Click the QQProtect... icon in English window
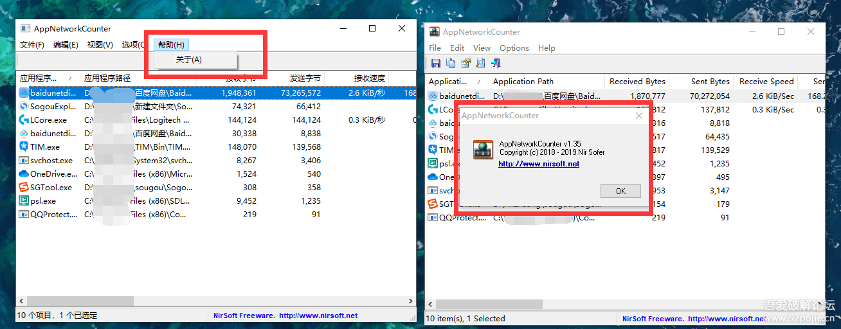841x329 pixels. [x=433, y=217]
